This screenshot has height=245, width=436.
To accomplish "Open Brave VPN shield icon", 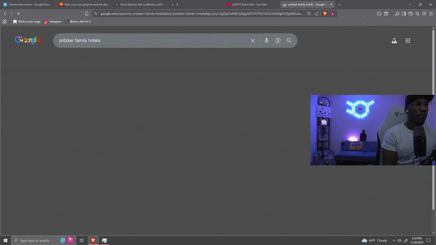I will (x=424, y=14).
